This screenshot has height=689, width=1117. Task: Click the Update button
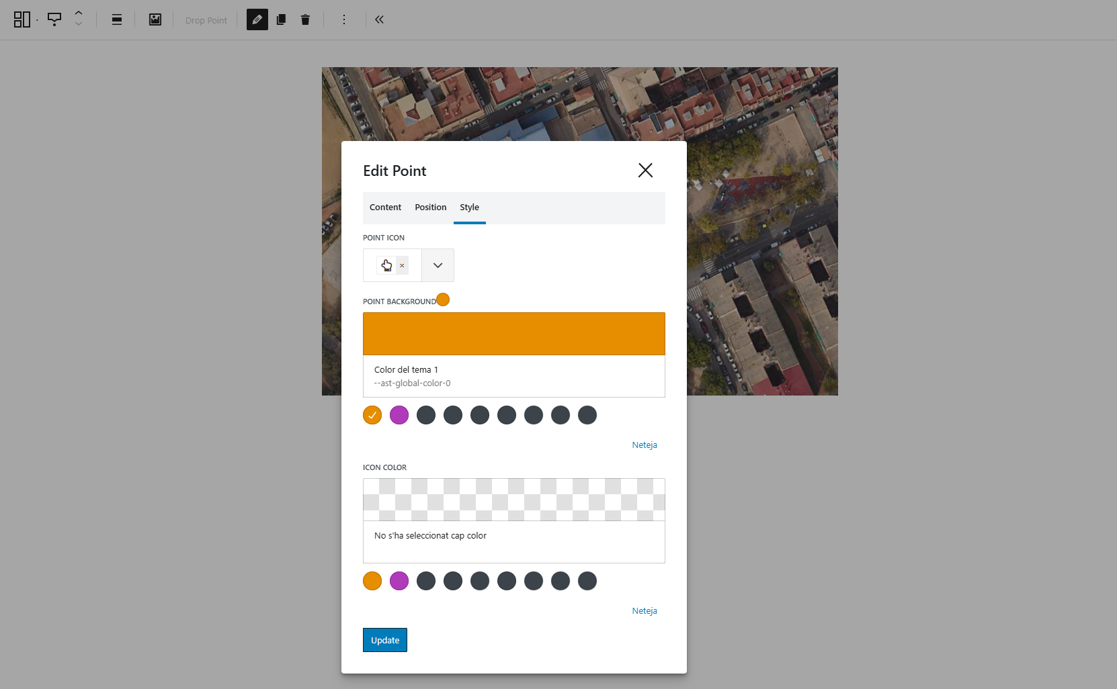pyautogui.click(x=385, y=640)
